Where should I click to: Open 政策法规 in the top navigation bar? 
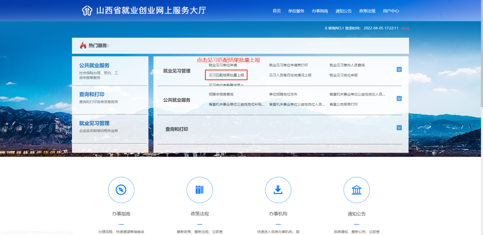pos(367,11)
